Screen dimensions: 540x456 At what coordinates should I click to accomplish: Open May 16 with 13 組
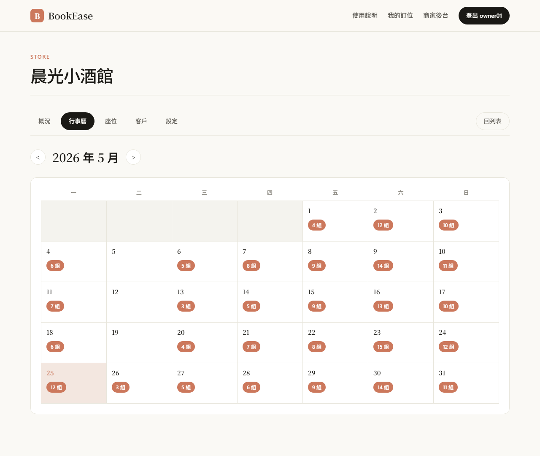pyautogui.click(x=401, y=302)
